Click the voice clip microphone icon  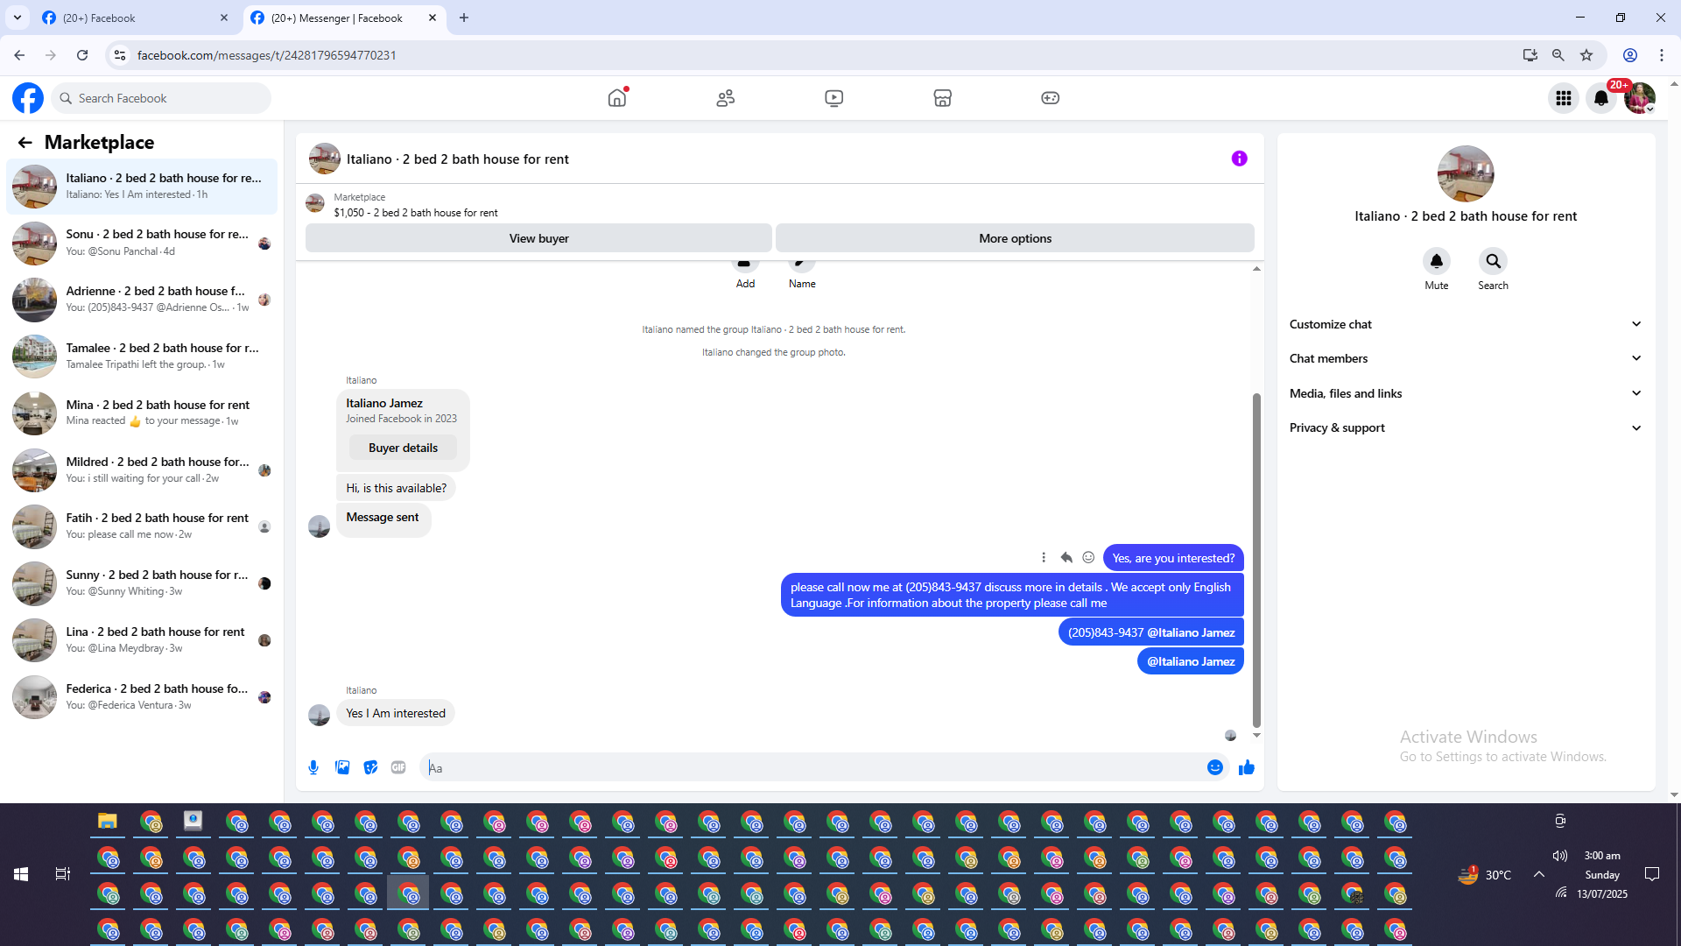click(313, 767)
